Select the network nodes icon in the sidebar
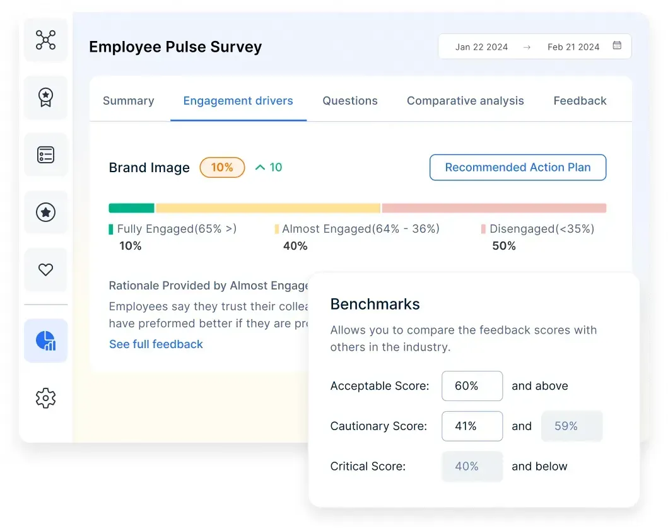The height and width of the screenshot is (531, 668). [x=45, y=40]
